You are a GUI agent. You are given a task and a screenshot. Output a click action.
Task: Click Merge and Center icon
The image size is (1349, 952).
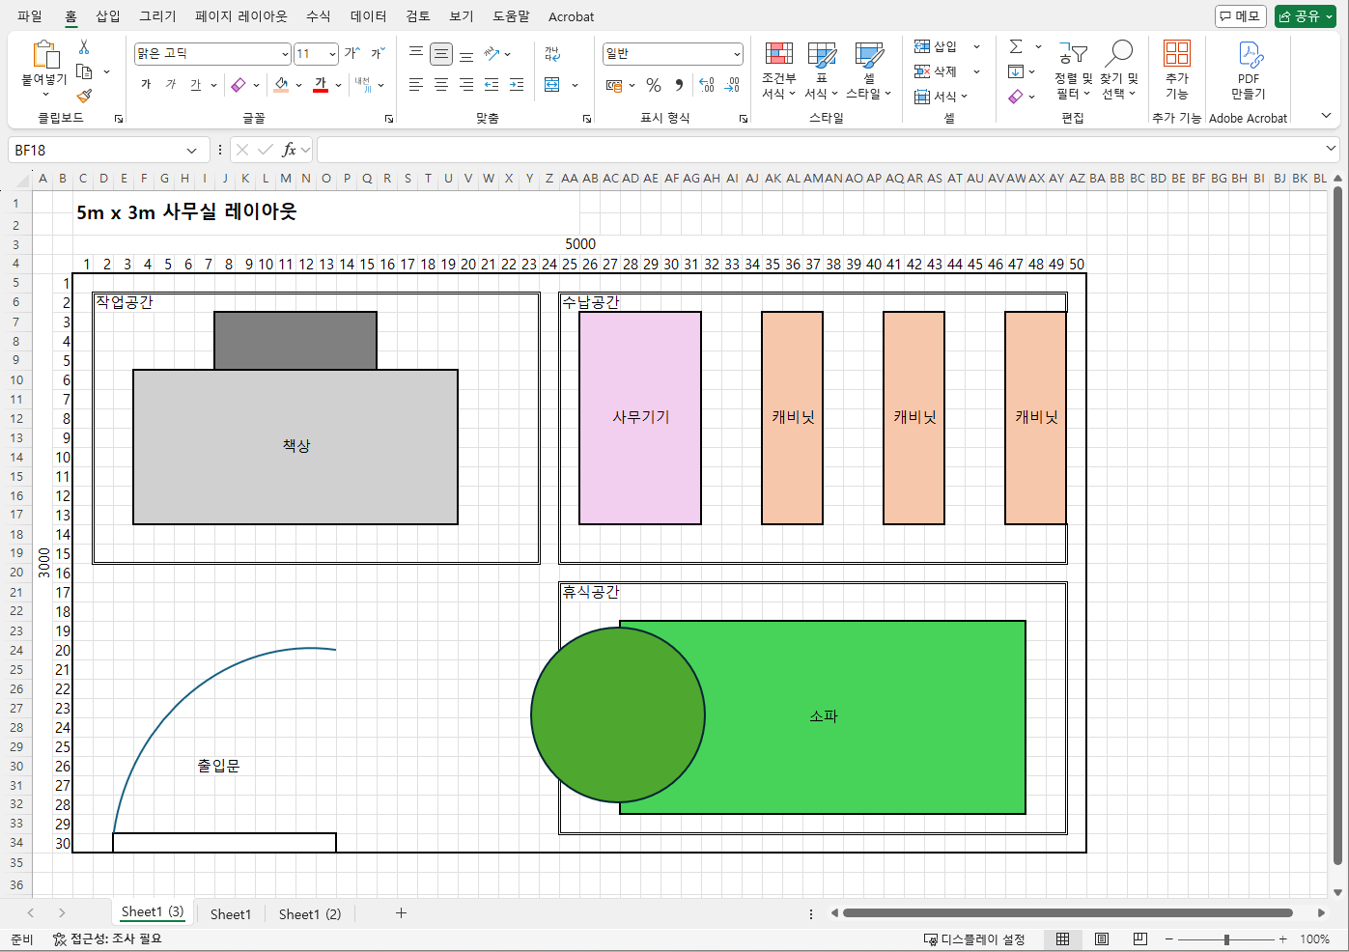(x=552, y=85)
